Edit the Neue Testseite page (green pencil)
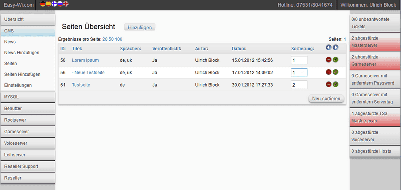Viewport: 401px width, 190px height. click(335, 72)
